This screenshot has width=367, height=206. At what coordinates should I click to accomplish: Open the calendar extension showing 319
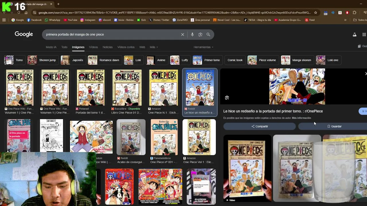[x=325, y=13]
